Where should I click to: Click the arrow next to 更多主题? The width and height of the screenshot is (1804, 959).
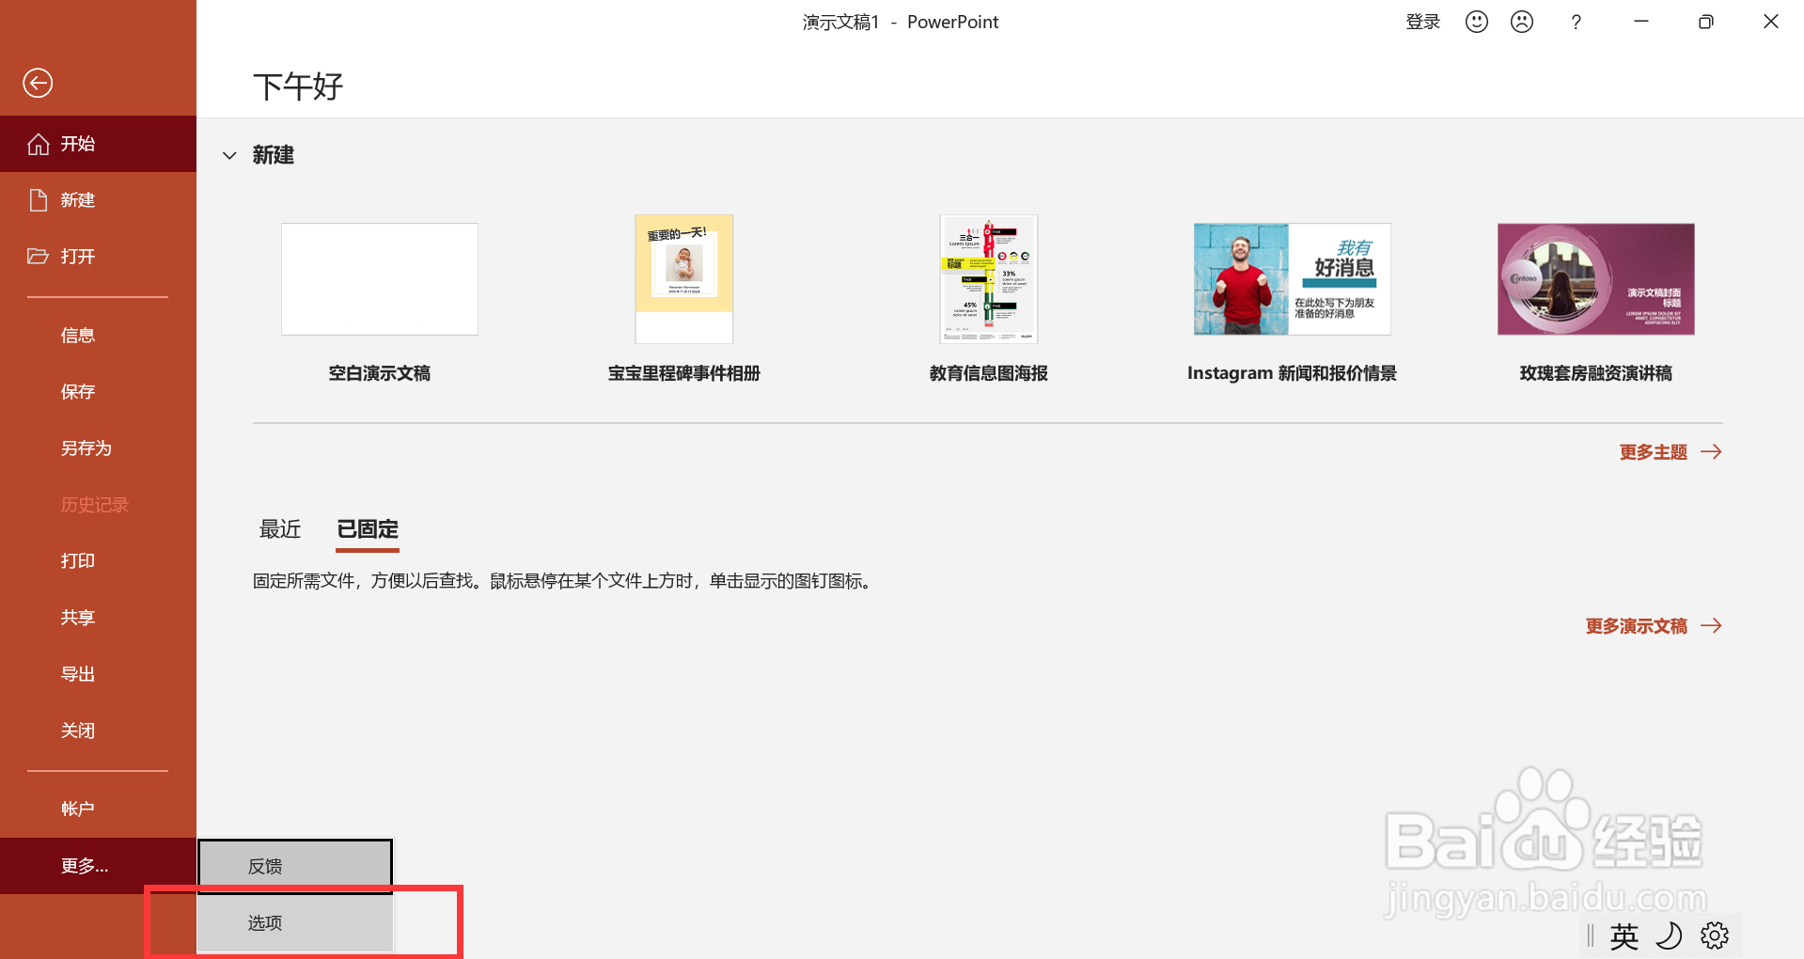click(x=1711, y=452)
